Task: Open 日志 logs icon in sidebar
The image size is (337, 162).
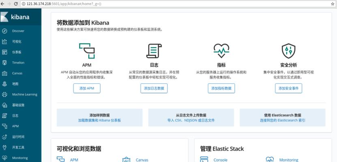Action: pos(4,116)
